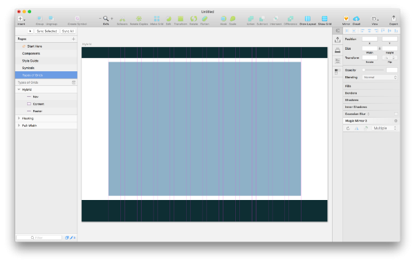
Task: Enable the Gaussian Blur checkbox
Action: (x=396, y=114)
